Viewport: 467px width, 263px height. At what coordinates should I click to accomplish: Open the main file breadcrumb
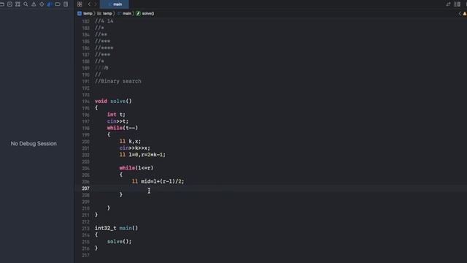[x=124, y=13]
